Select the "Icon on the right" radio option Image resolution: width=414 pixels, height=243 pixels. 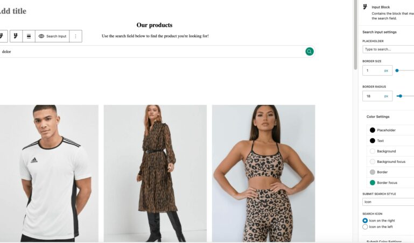click(365, 220)
